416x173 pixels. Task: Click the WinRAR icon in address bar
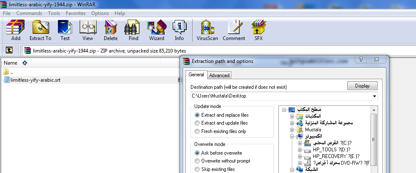pyautogui.click(x=27, y=50)
